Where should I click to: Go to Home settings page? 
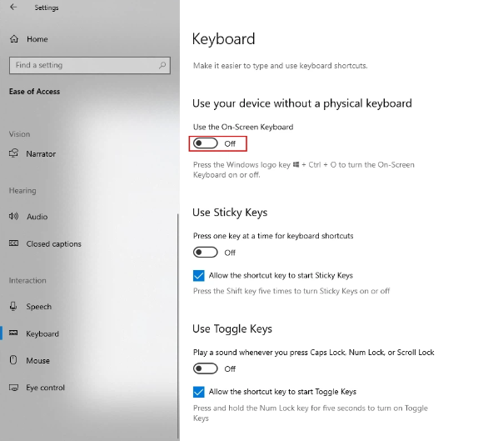click(x=37, y=39)
